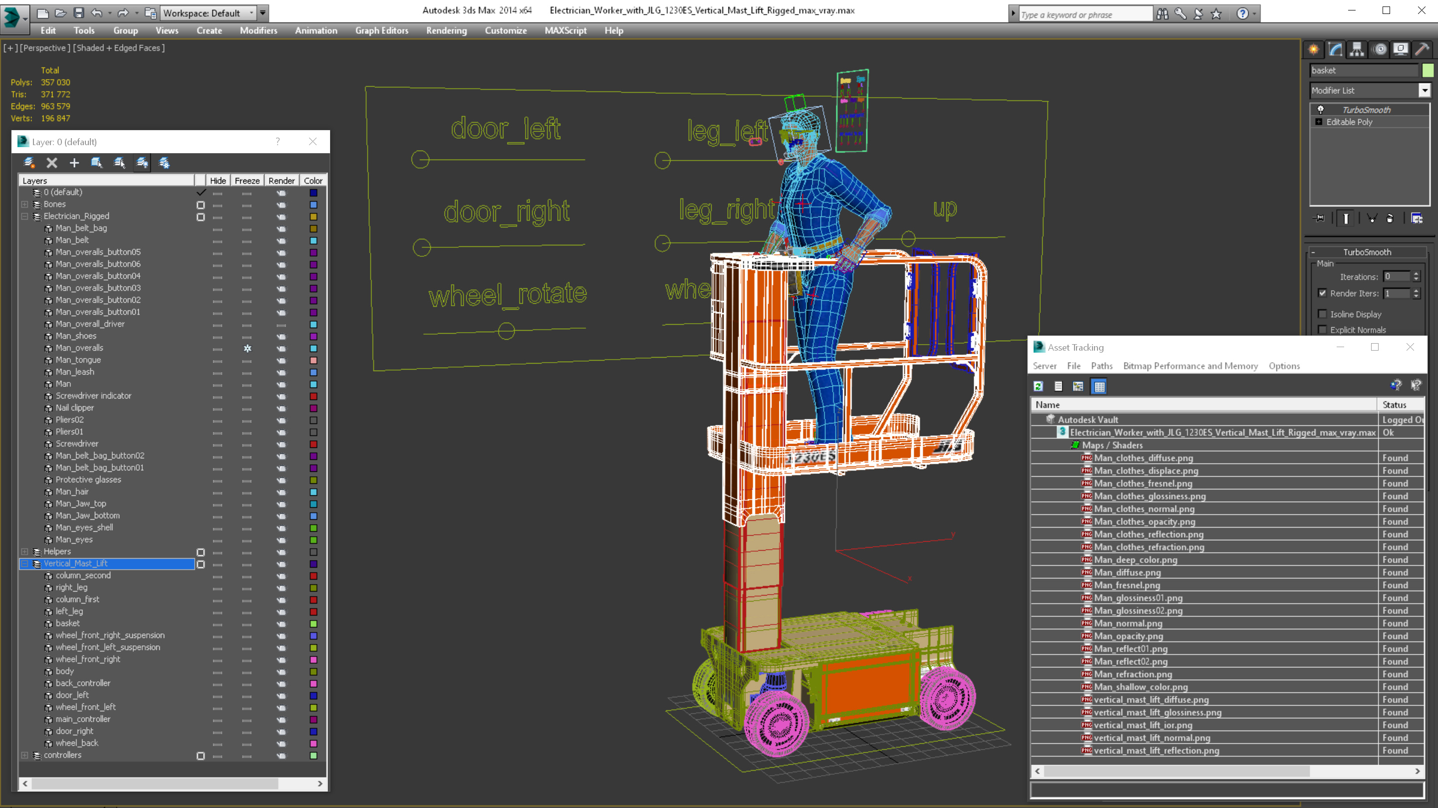
Task: Collapse the Electrician_Rigged layer
Action: pos(24,216)
